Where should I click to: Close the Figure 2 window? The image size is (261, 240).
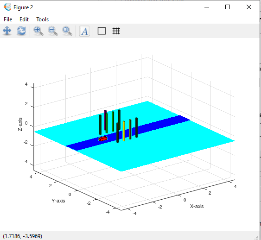tap(249, 7)
